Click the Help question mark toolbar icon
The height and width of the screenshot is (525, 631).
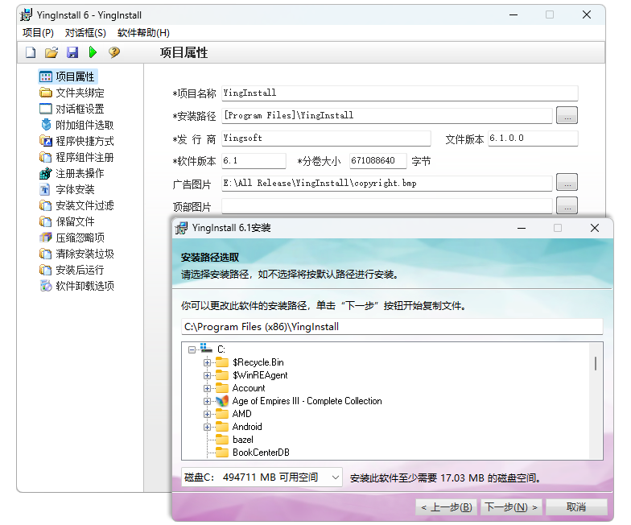pyautogui.click(x=114, y=52)
